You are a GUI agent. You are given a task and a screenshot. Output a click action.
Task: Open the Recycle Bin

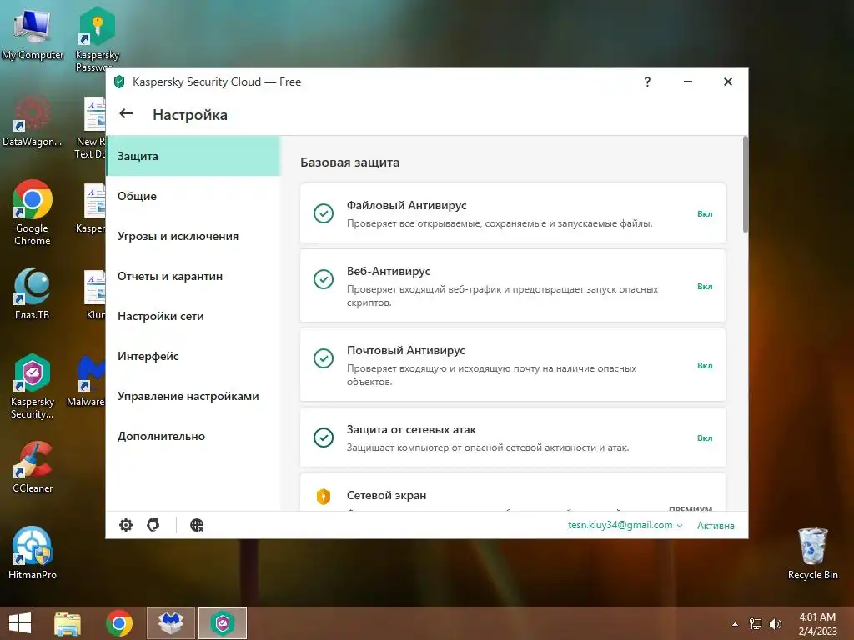812,553
